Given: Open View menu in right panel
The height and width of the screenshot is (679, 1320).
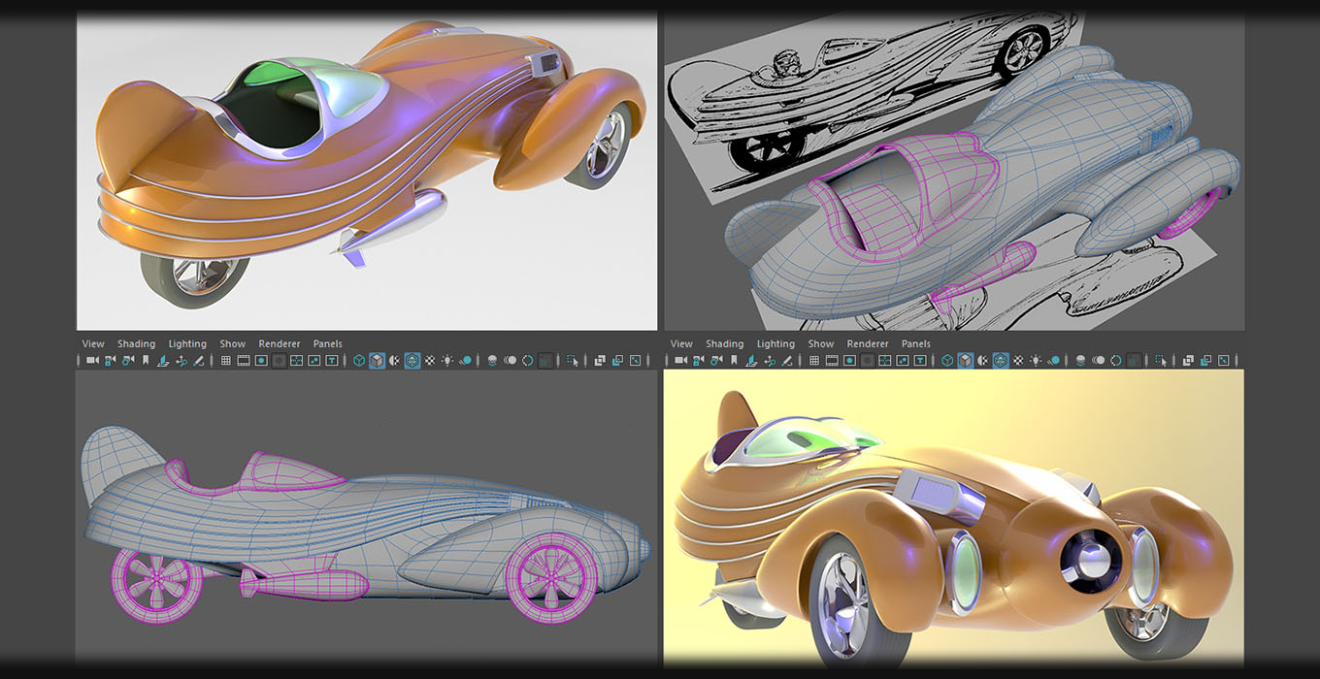Looking at the screenshot, I should 681,343.
